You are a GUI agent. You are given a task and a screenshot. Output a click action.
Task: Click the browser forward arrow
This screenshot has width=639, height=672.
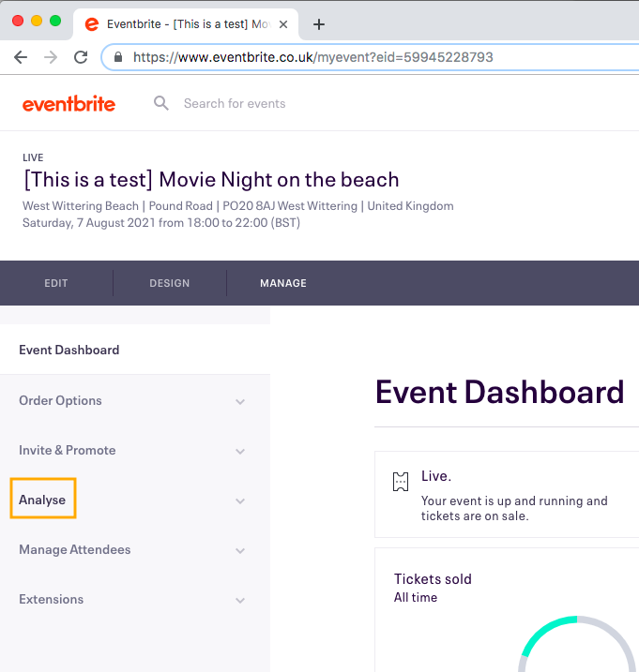coord(51,57)
